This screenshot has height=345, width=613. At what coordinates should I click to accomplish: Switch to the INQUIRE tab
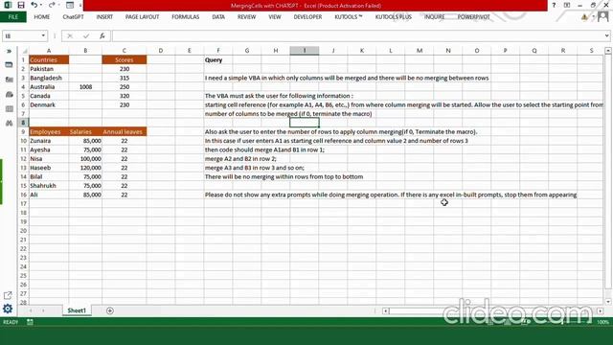pos(435,17)
